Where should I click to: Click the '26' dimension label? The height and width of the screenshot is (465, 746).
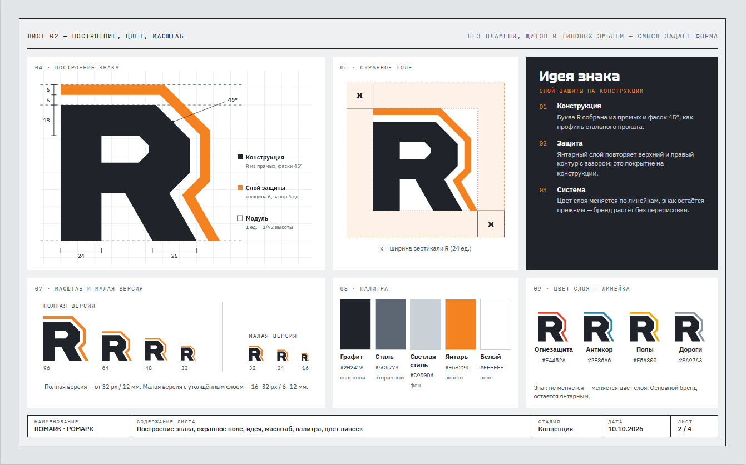174,256
